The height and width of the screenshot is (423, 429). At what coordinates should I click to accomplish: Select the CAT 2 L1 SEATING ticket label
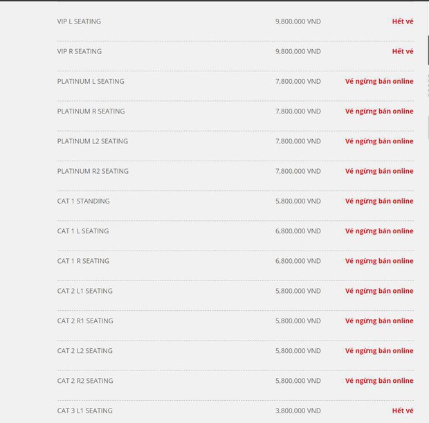pyautogui.click(x=84, y=291)
